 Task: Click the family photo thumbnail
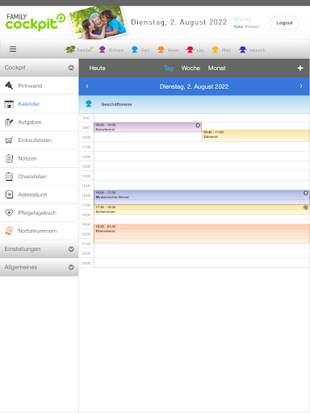click(98, 23)
